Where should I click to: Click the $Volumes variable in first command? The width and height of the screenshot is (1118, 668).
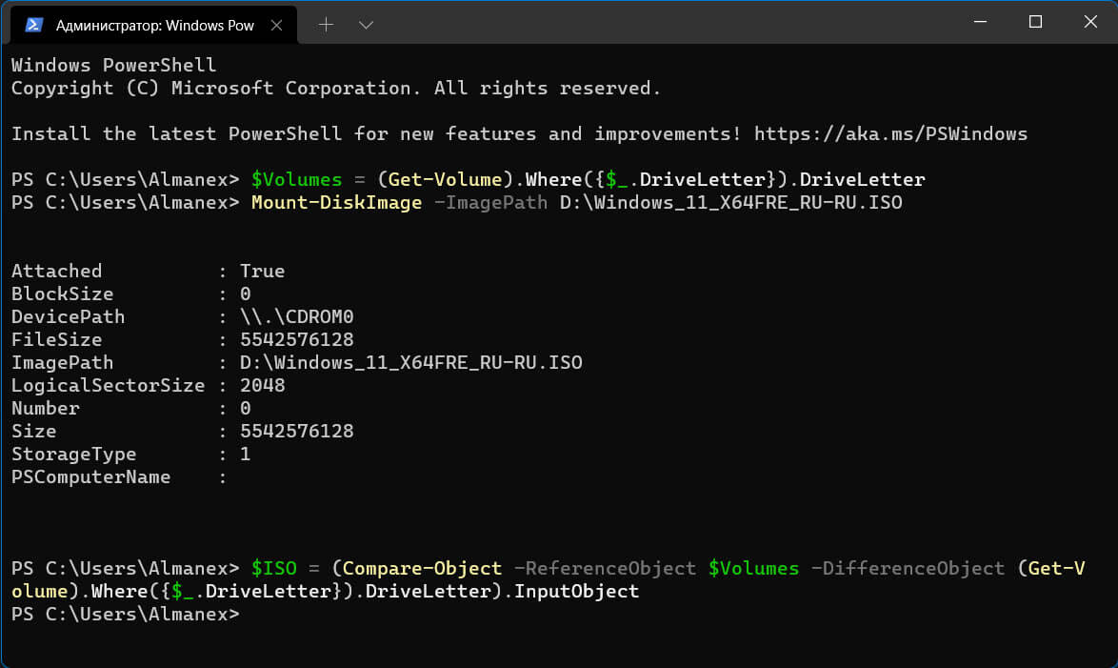pyautogui.click(x=296, y=180)
